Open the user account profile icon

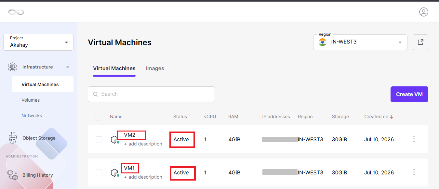point(423,12)
